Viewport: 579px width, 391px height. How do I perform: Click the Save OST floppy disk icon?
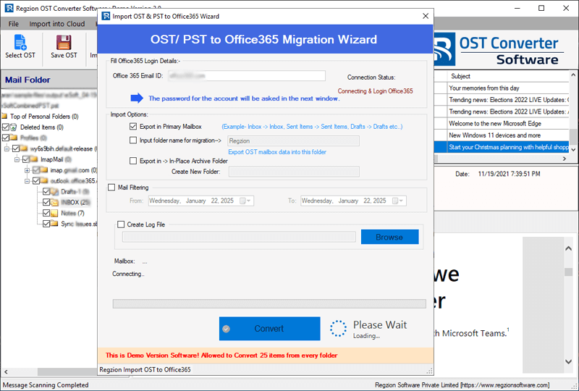[x=64, y=42]
